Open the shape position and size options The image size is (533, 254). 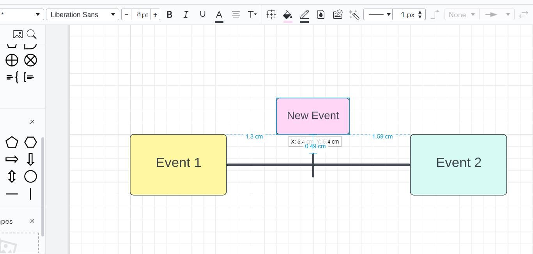point(271,15)
